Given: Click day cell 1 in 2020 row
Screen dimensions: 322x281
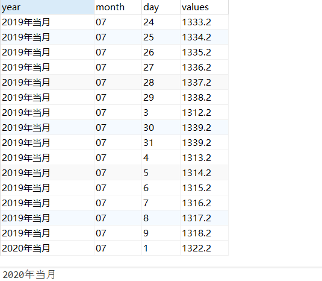Looking at the screenshot, I should click(x=161, y=248).
